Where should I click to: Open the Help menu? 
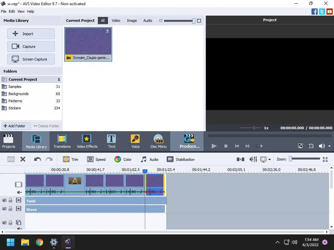tap(30, 11)
